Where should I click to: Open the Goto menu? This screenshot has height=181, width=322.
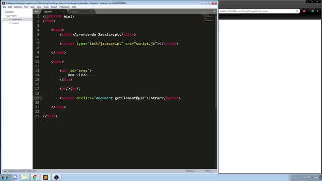tap(39, 7)
